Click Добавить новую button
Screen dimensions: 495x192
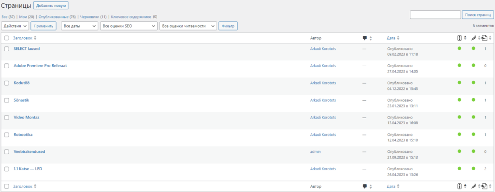pos(51,5)
